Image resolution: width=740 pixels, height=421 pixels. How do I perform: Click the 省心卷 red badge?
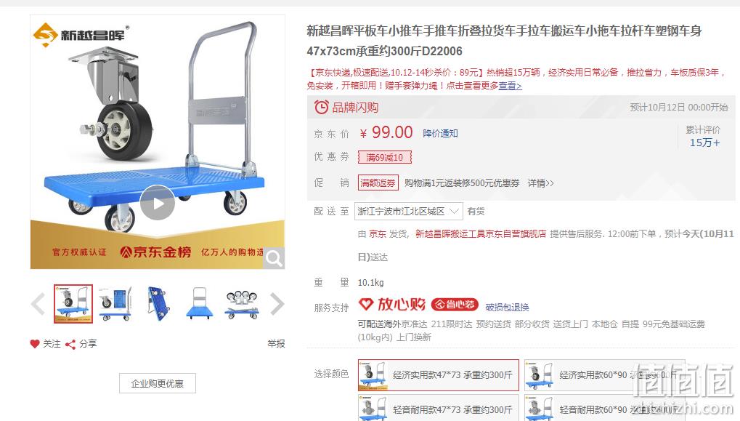click(455, 305)
